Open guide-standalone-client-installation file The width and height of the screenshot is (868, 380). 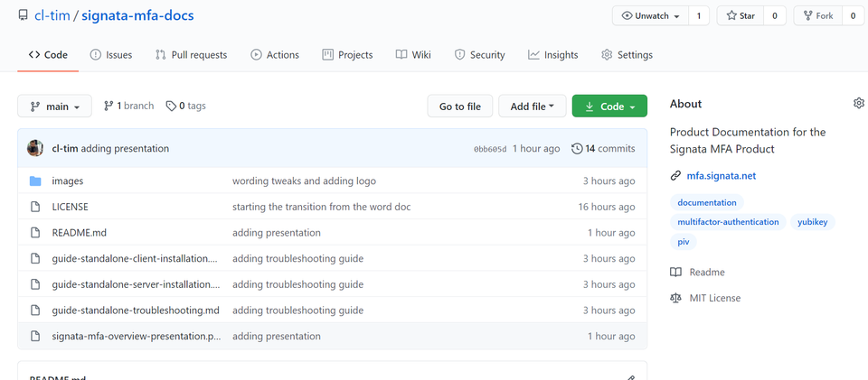(x=136, y=258)
